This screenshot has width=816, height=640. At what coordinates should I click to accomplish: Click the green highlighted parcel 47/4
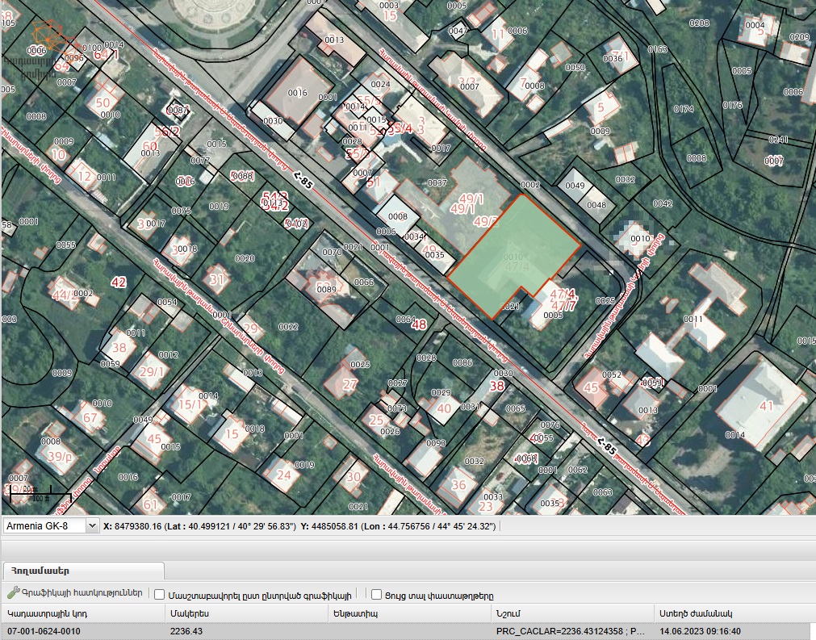click(513, 257)
